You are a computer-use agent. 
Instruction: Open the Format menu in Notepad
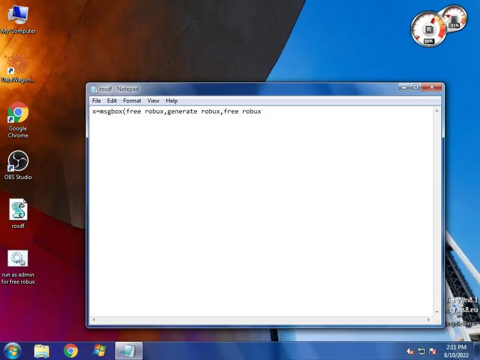132,101
